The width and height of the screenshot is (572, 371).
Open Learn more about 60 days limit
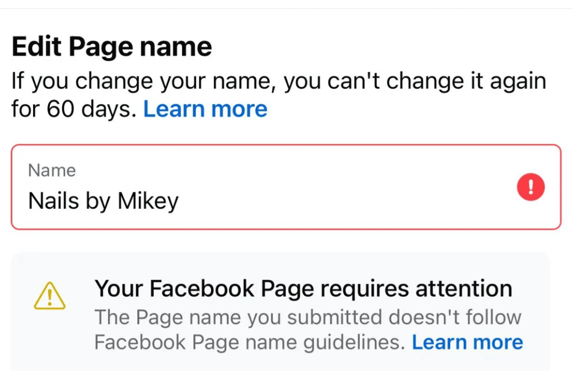pos(205,108)
